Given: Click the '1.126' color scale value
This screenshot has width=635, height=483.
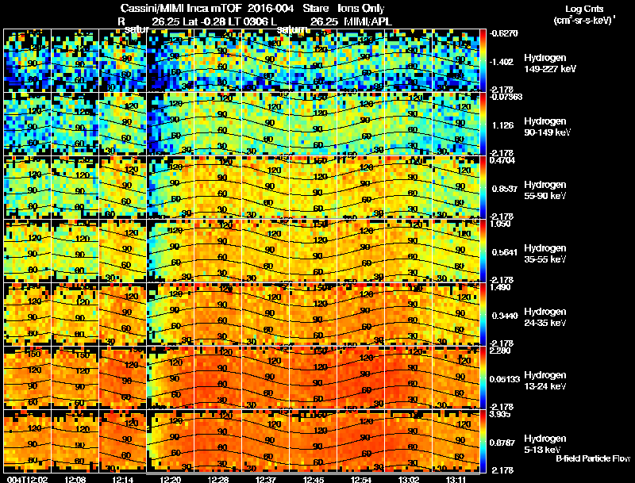Looking at the screenshot, I should pos(502,125).
